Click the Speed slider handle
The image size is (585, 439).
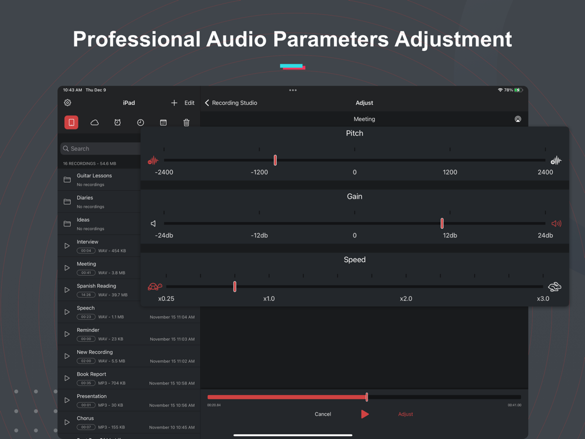[235, 286]
